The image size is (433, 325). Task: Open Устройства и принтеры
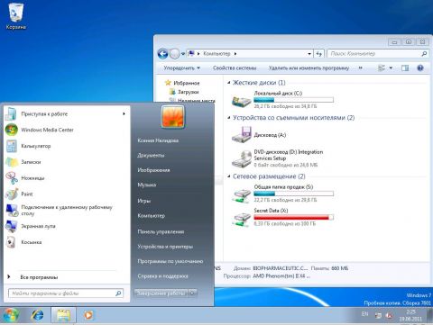(x=165, y=247)
